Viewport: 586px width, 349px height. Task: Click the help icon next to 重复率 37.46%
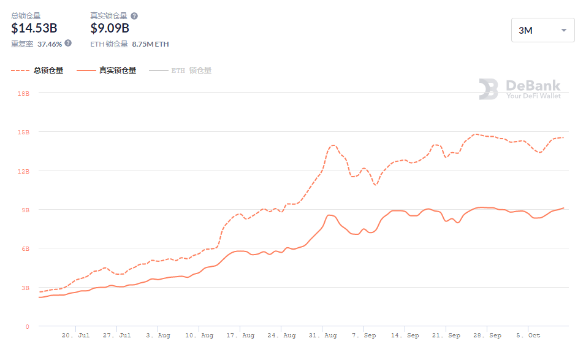(68, 43)
